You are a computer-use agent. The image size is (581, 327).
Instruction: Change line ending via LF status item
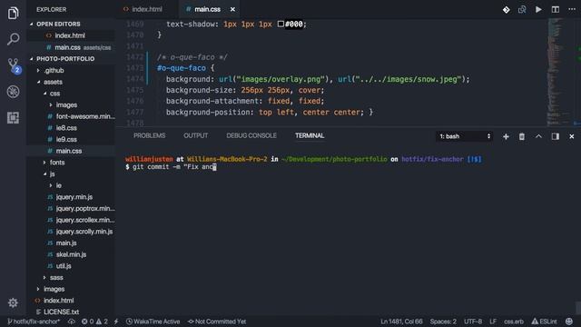493,322
